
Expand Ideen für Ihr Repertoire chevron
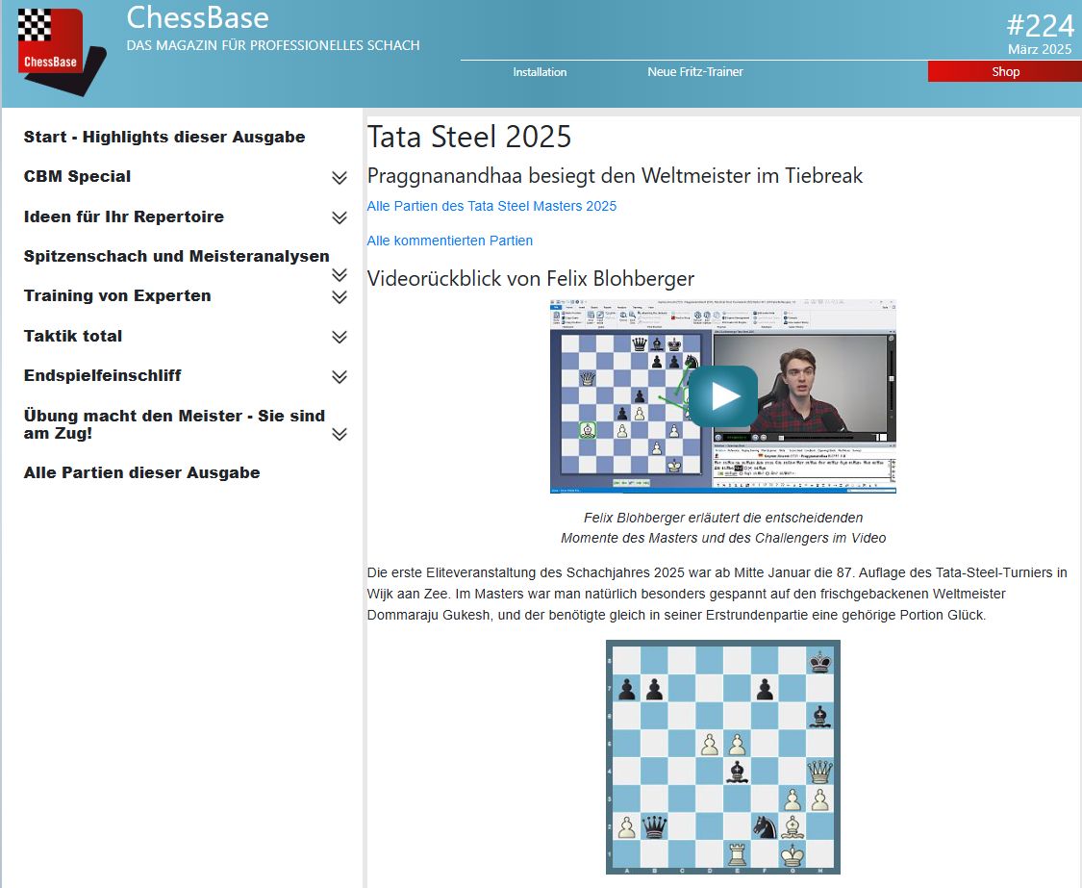click(x=339, y=217)
